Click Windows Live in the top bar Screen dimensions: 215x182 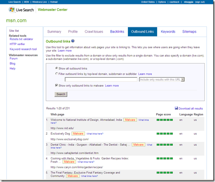point(39,2)
